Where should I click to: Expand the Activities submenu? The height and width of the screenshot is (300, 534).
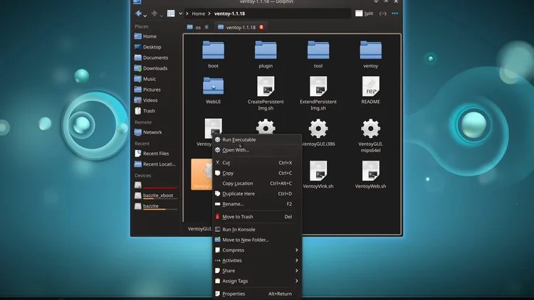(257, 260)
